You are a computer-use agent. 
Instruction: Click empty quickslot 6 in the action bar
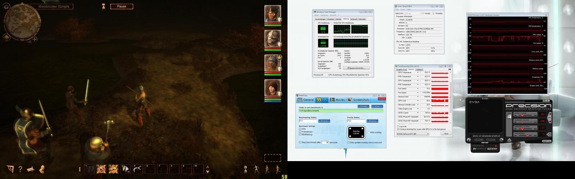click(x=150, y=169)
